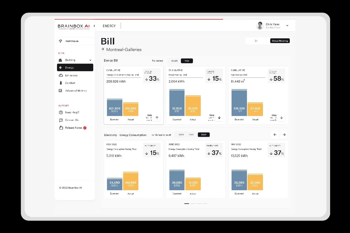Click the second carousel page indicator
Screen dimensions: 350x233
(193, 204)
